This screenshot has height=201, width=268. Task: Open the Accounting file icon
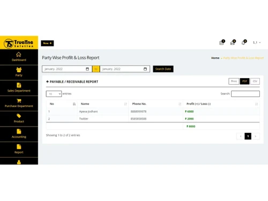19,131
